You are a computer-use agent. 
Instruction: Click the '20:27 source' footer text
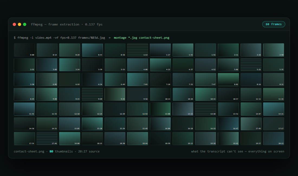[x=89, y=151]
